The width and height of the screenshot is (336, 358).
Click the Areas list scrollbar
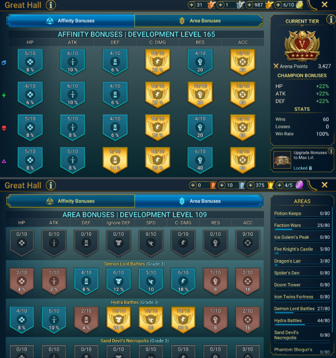(332, 272)
